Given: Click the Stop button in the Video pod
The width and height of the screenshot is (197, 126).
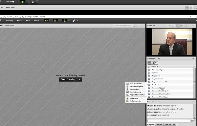Looking at the screenshot, I should pos(170,26).
